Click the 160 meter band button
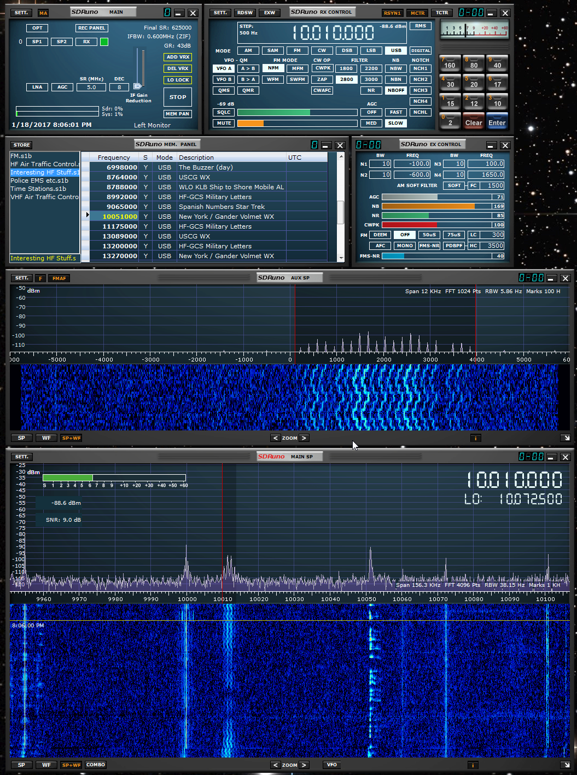This screenshot has height=775, width=577. pyautogui.click(x=450, y=63)
